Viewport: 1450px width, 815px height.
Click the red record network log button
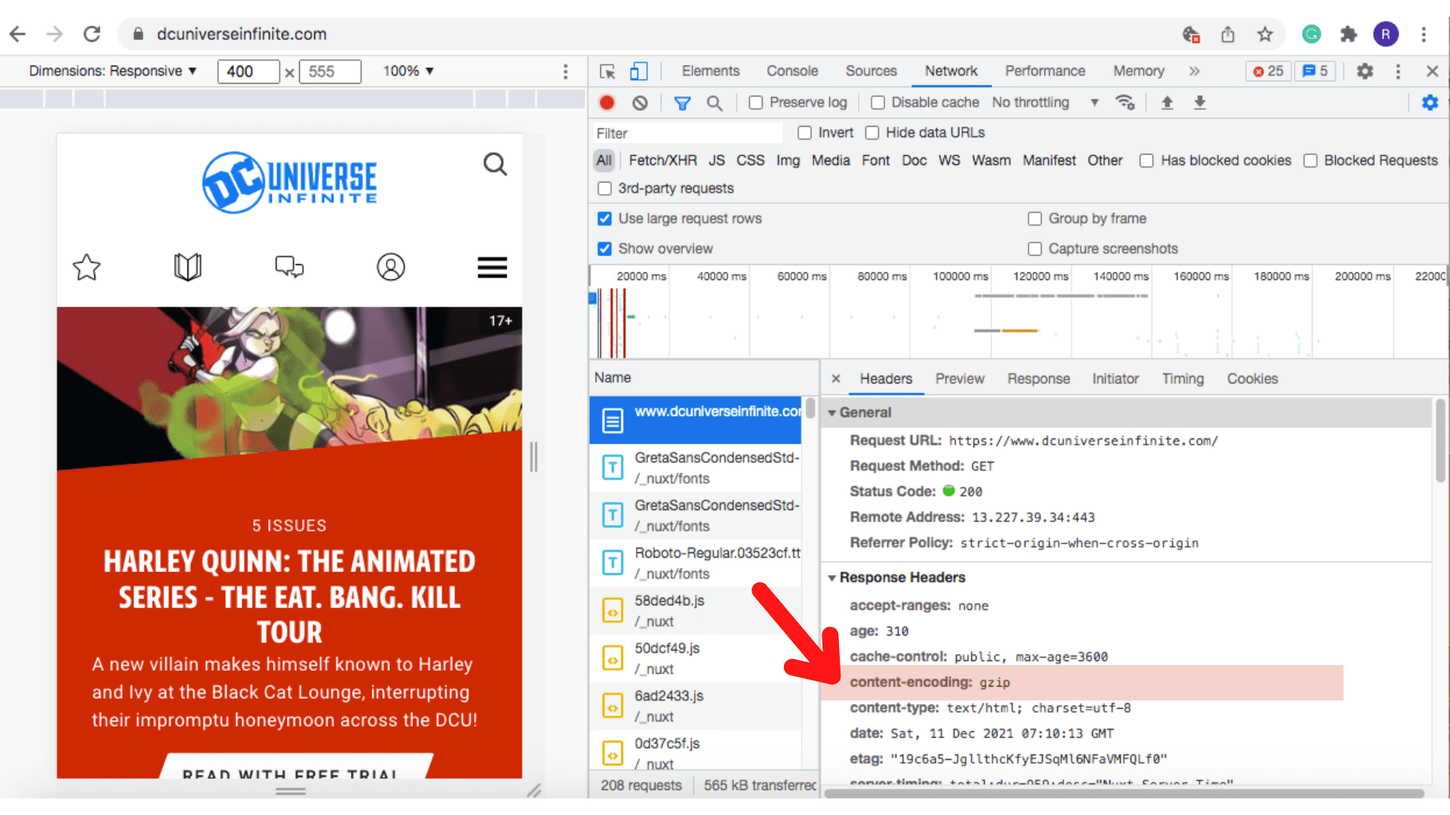point(606,103)
